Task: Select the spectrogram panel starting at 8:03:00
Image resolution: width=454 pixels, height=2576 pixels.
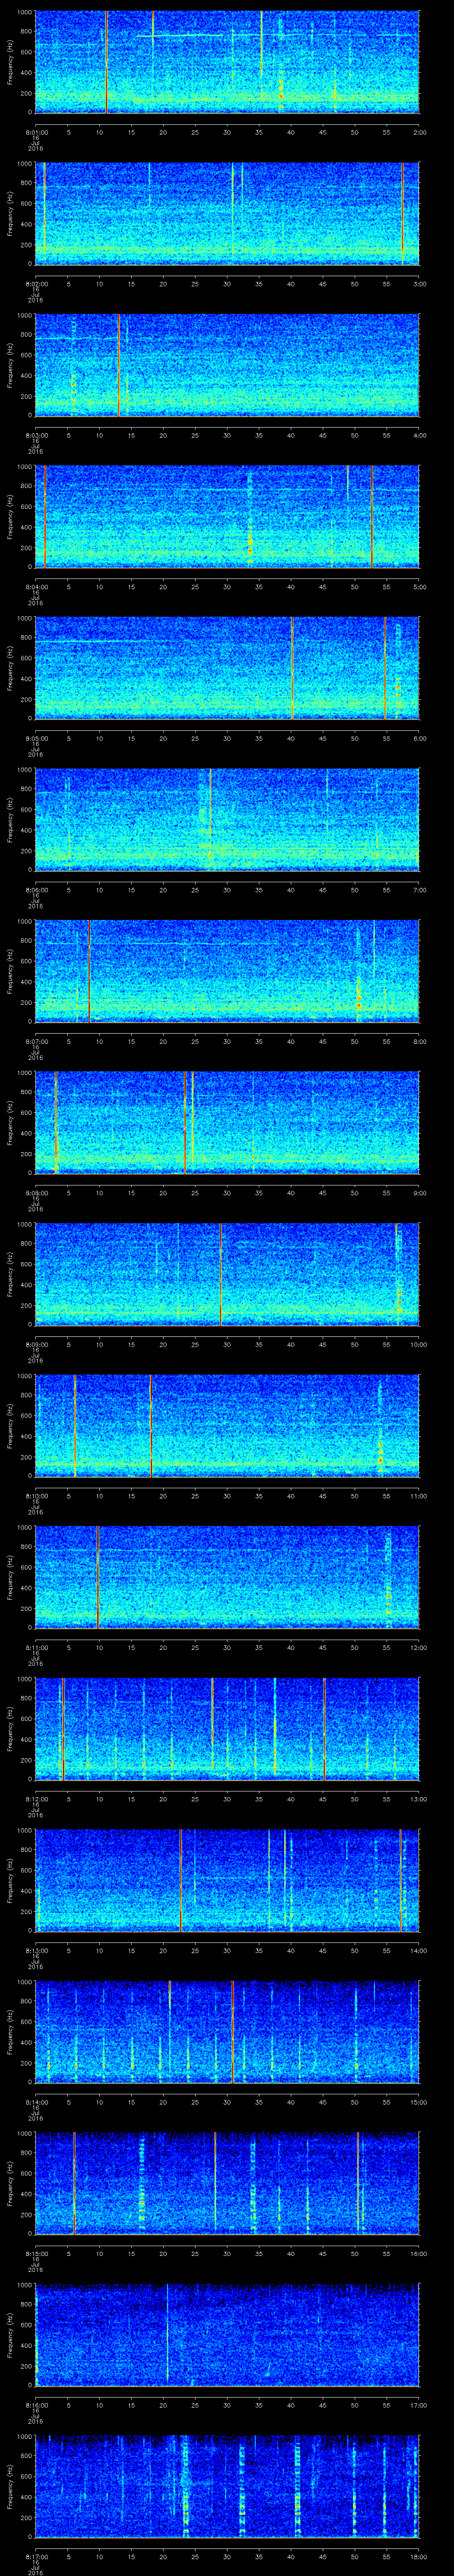Action: [227, 365]
